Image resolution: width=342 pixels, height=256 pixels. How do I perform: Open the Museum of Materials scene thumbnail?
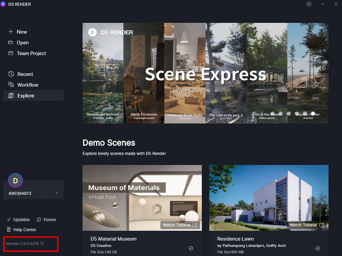click(142, 198)
